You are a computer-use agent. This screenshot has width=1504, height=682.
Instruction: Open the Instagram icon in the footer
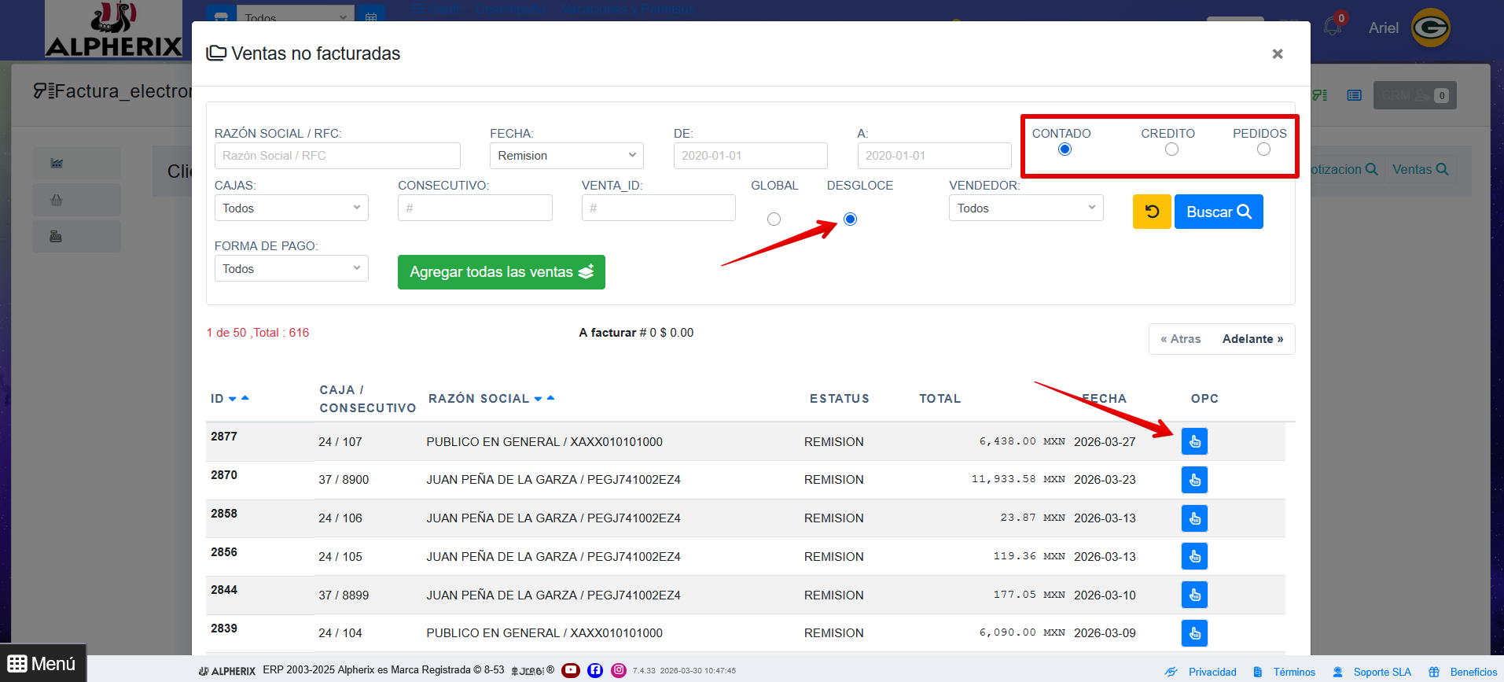pos(619,670)
